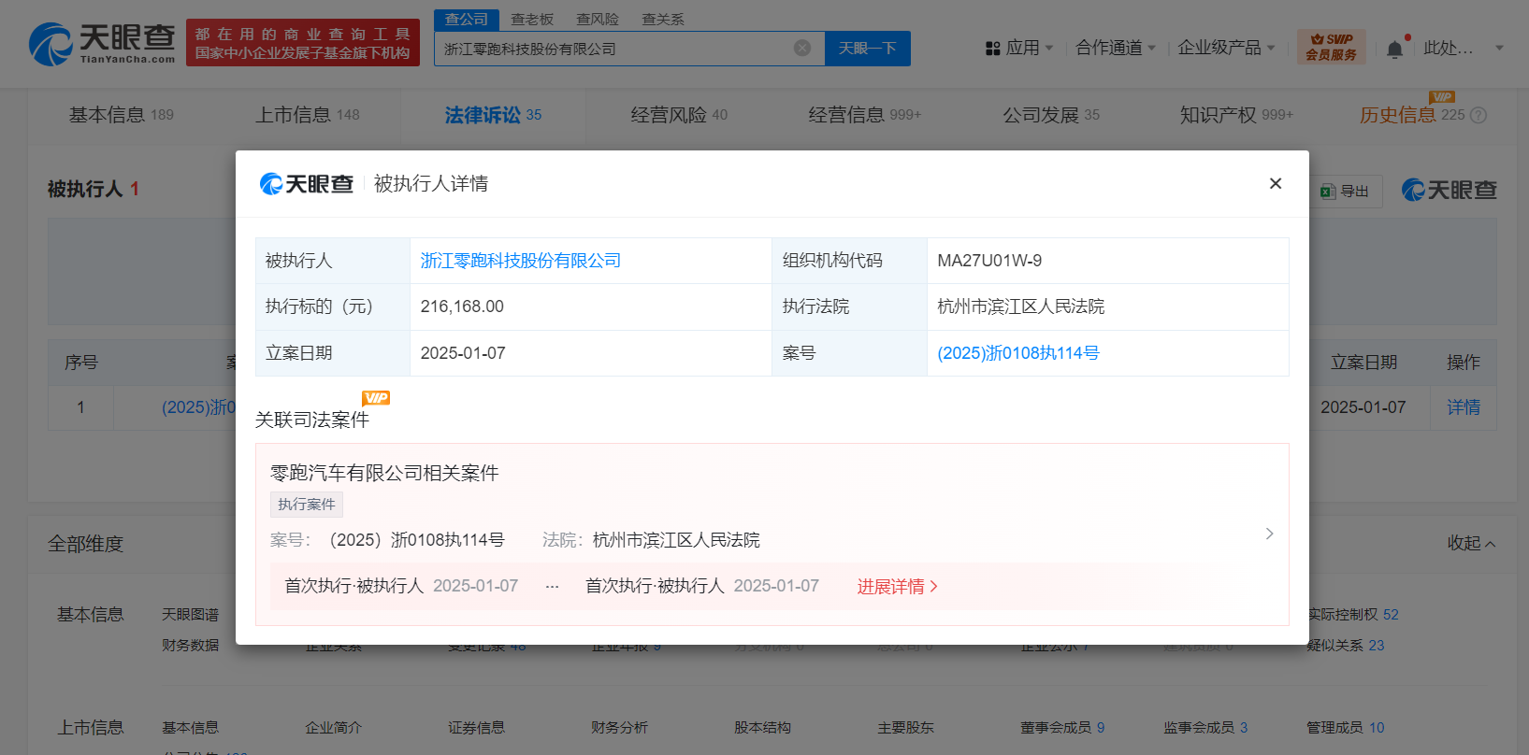
Task: Expand the 应用 dropdown menu
Action: pyautogui.click(x=1020, y=48)
